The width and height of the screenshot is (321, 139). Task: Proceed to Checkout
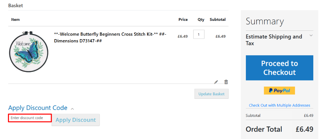coord(279,68)
